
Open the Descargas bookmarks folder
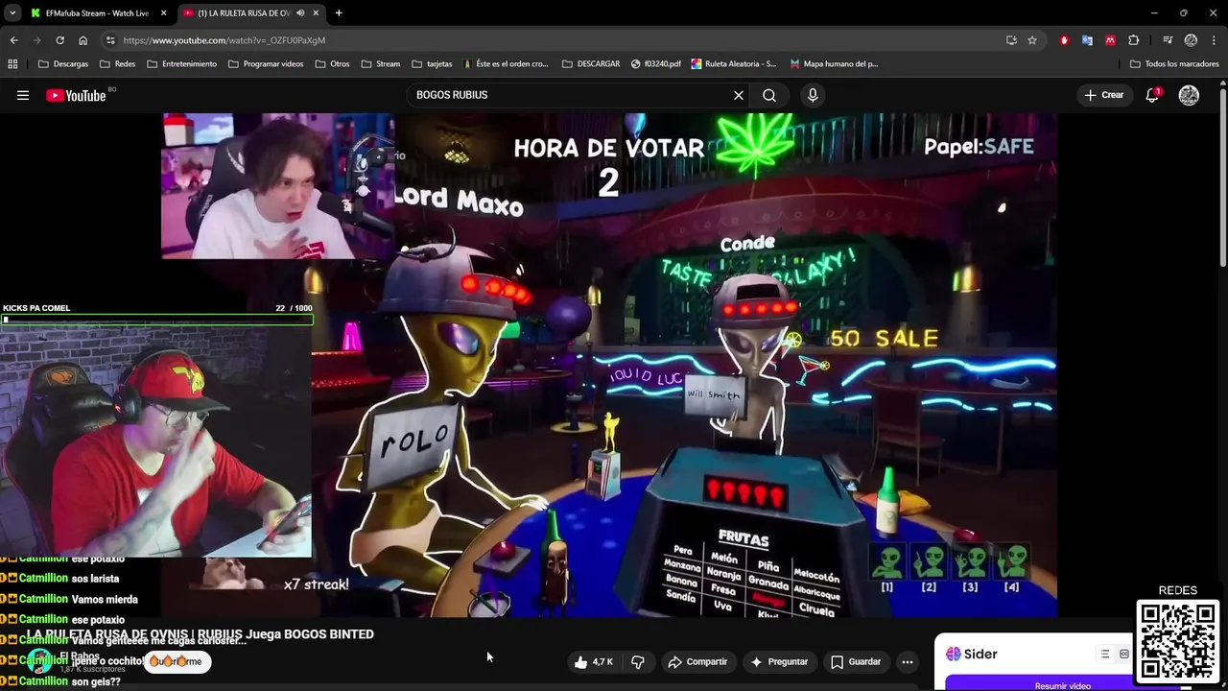pyautogui.click(x=63, y=64)
